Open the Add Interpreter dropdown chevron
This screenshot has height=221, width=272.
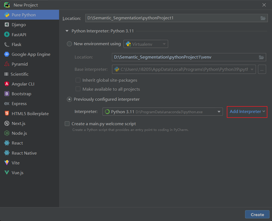click(264, 111)
